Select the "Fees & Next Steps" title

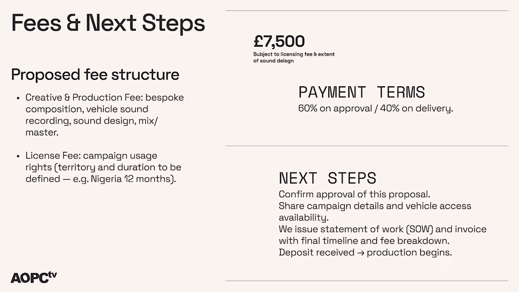click(108, 23)
